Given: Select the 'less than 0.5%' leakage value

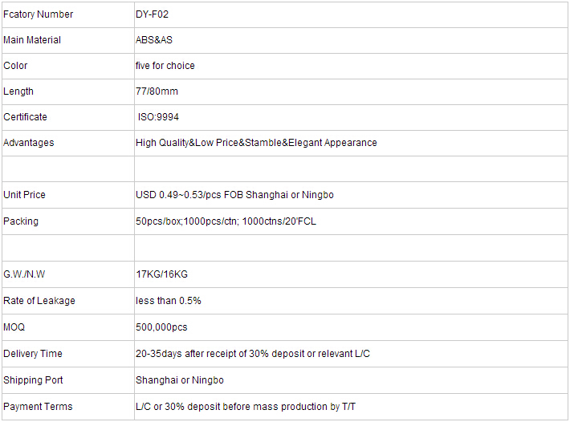Looking at the screenshot, I should [169, 301].
